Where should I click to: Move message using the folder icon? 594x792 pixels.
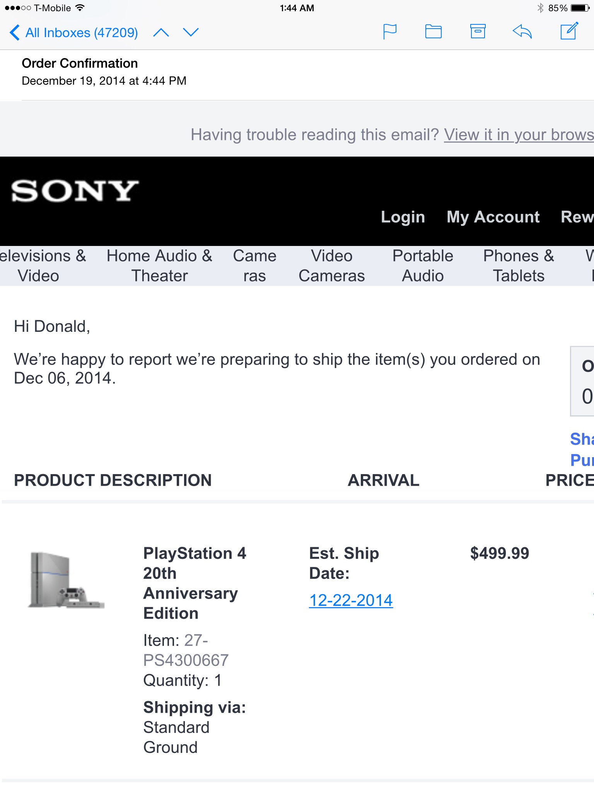pos(433,32)
